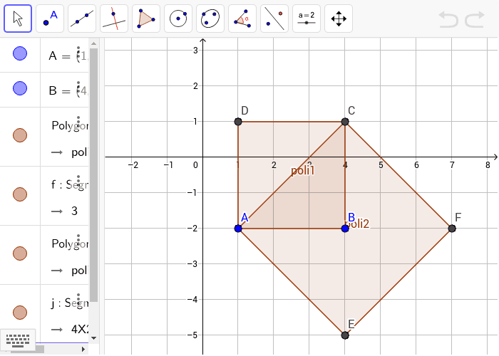
Task: Select point D on the graph
Action: point(238,122)
